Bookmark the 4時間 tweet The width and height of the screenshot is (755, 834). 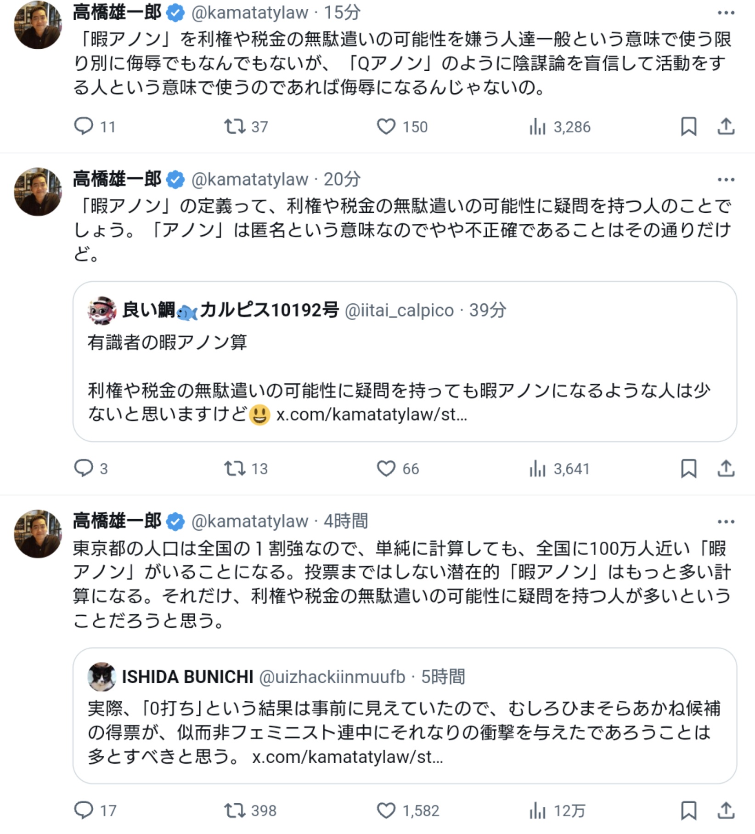coord(688,810)
